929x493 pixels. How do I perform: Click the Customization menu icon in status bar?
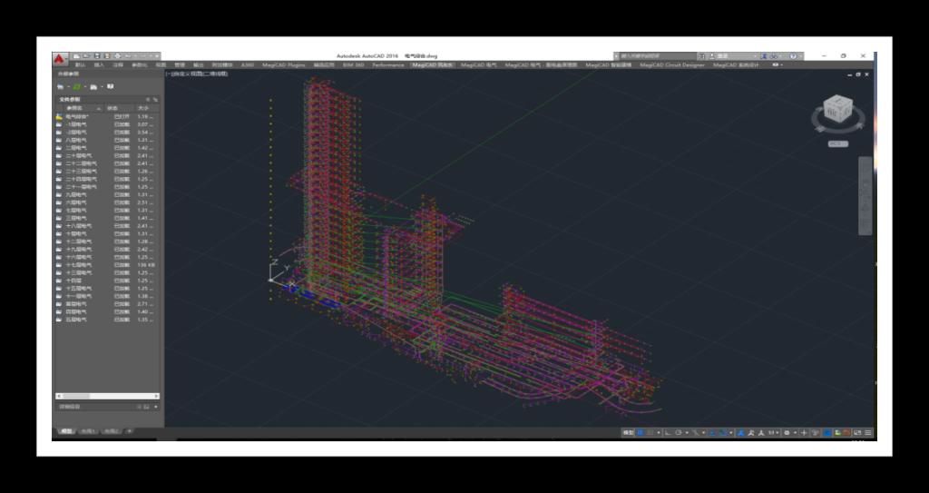coord(868,432)
